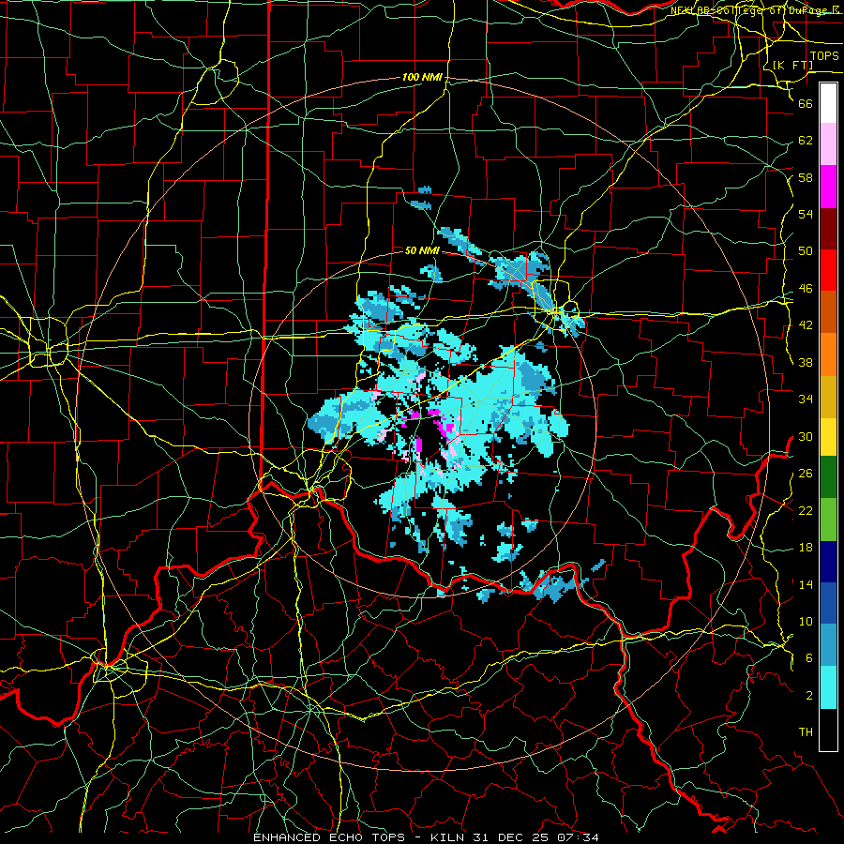The height and width of the screenshot is (844, 844).
Task: Click the "ENHANCED ECHO TOPS" caption text
Action: 329,837
